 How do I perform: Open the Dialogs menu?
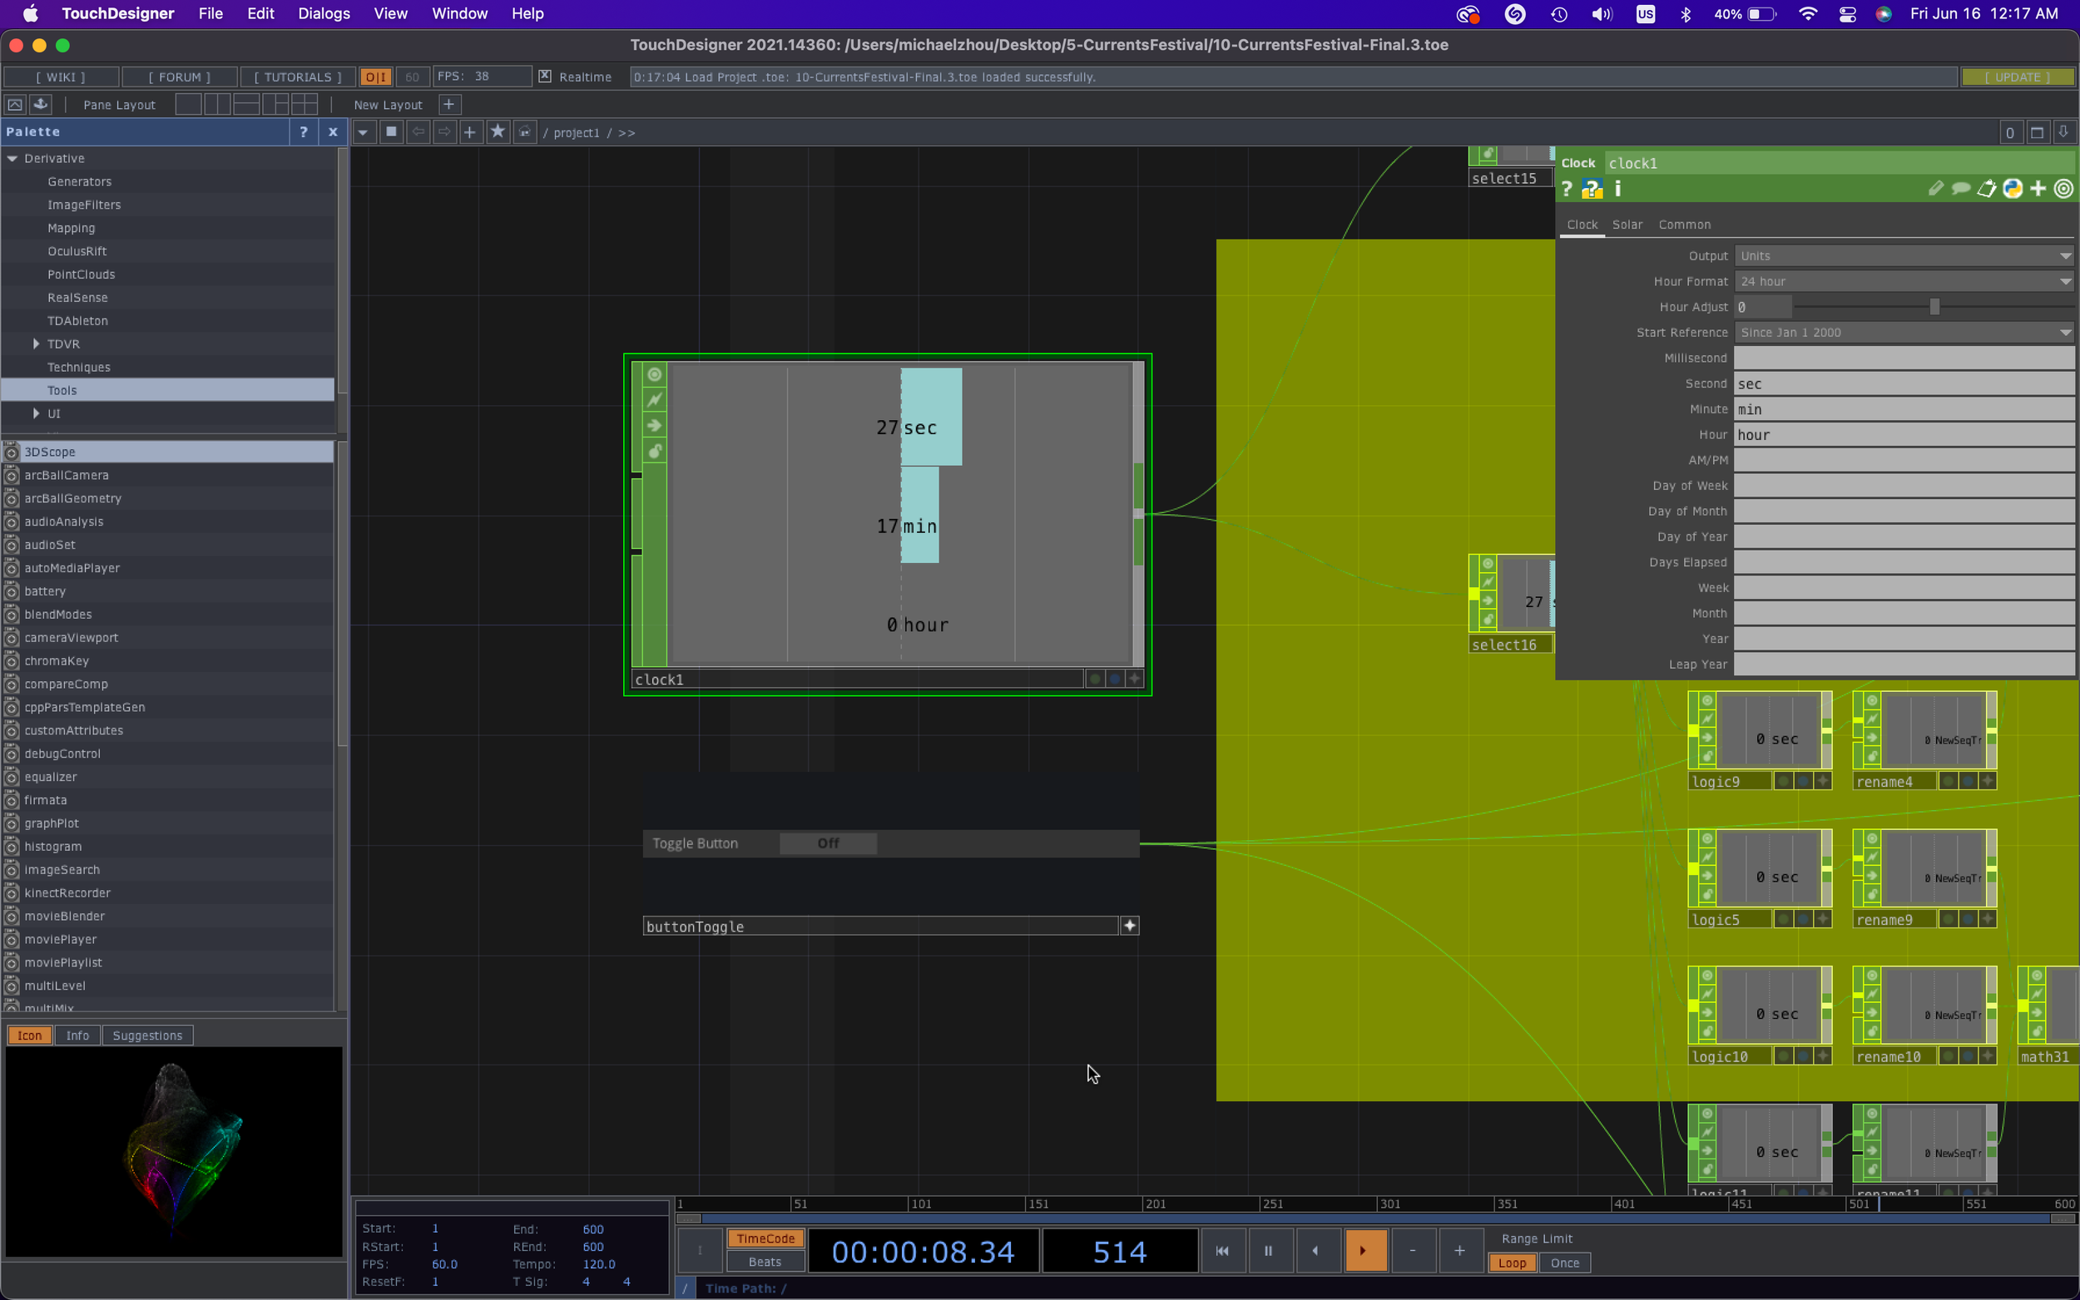(324, 14)
